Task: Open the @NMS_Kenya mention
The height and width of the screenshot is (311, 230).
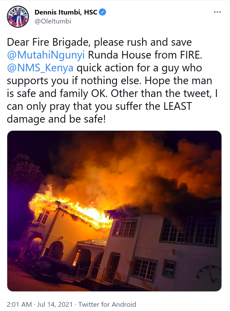Action: coord(40,68)
